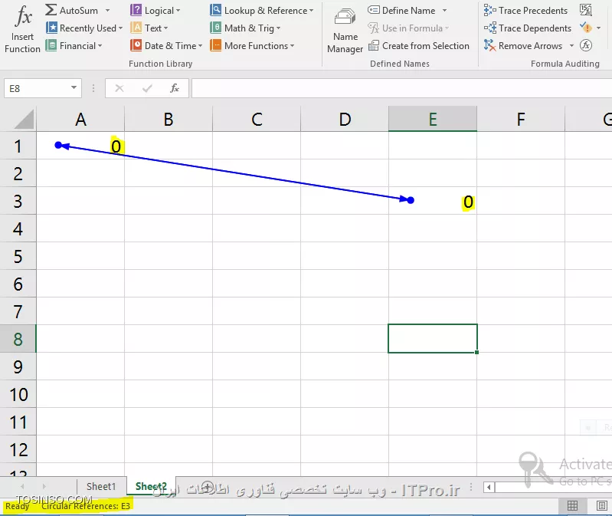Image resolution: width=612 pixels, height=516 pixels.
Task: Click the Enter checkmark in formula bar
Action: click(x=147, y=89)
